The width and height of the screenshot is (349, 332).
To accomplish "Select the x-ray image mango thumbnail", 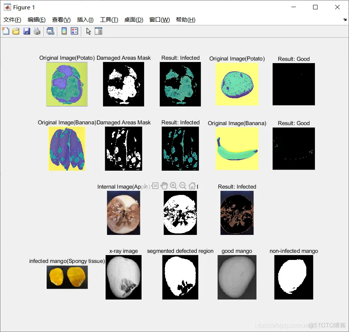I will (124, 277).
